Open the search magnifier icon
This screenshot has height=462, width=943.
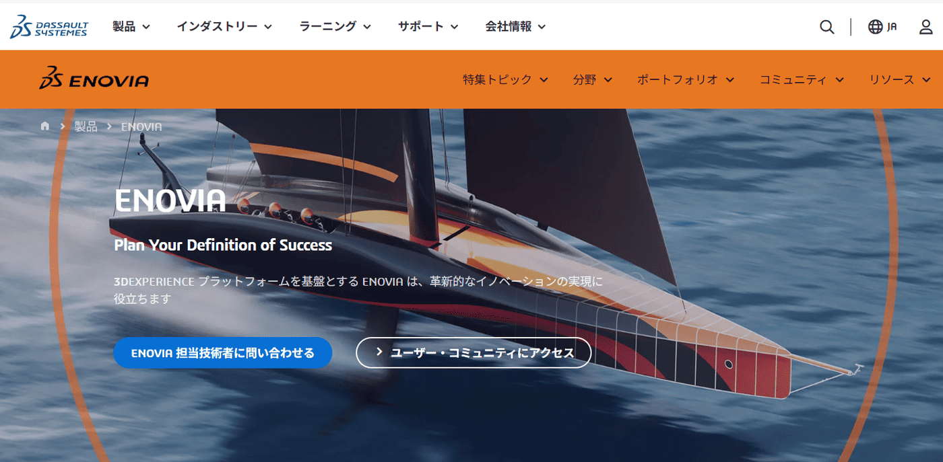827,27
